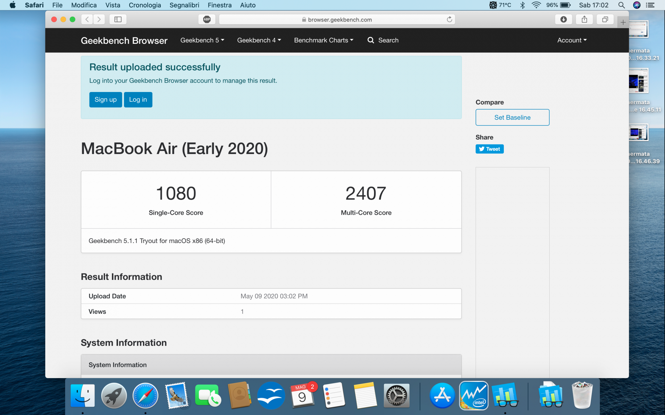The height and width of the screenshot is (415, 665).
Task: Click the 71°C temperature monitor item
Action: [x=500, y=5]
